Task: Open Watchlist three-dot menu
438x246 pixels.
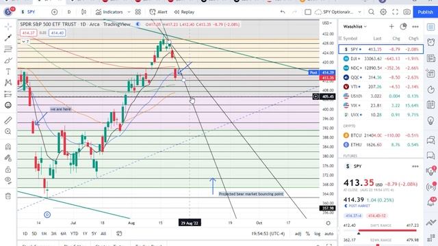Action: (x=415, y=27)
